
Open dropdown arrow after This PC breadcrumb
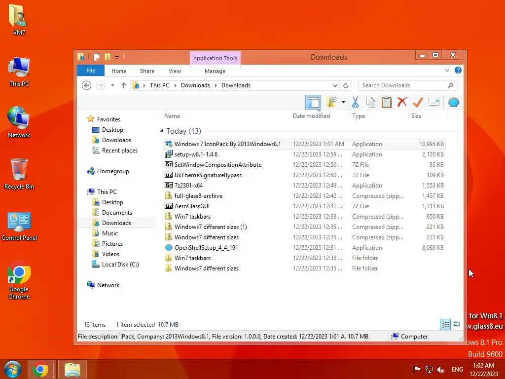pyautogui.click(x=176, y=85)
